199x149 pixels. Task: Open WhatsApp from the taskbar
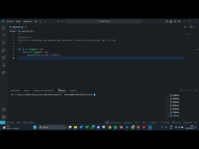(93, 127)
